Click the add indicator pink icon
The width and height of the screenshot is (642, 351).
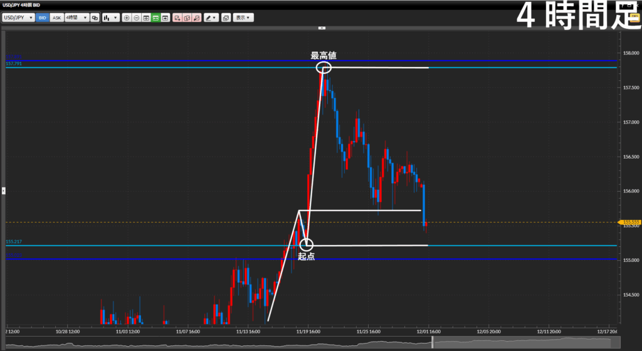click(x=177, y=18)
